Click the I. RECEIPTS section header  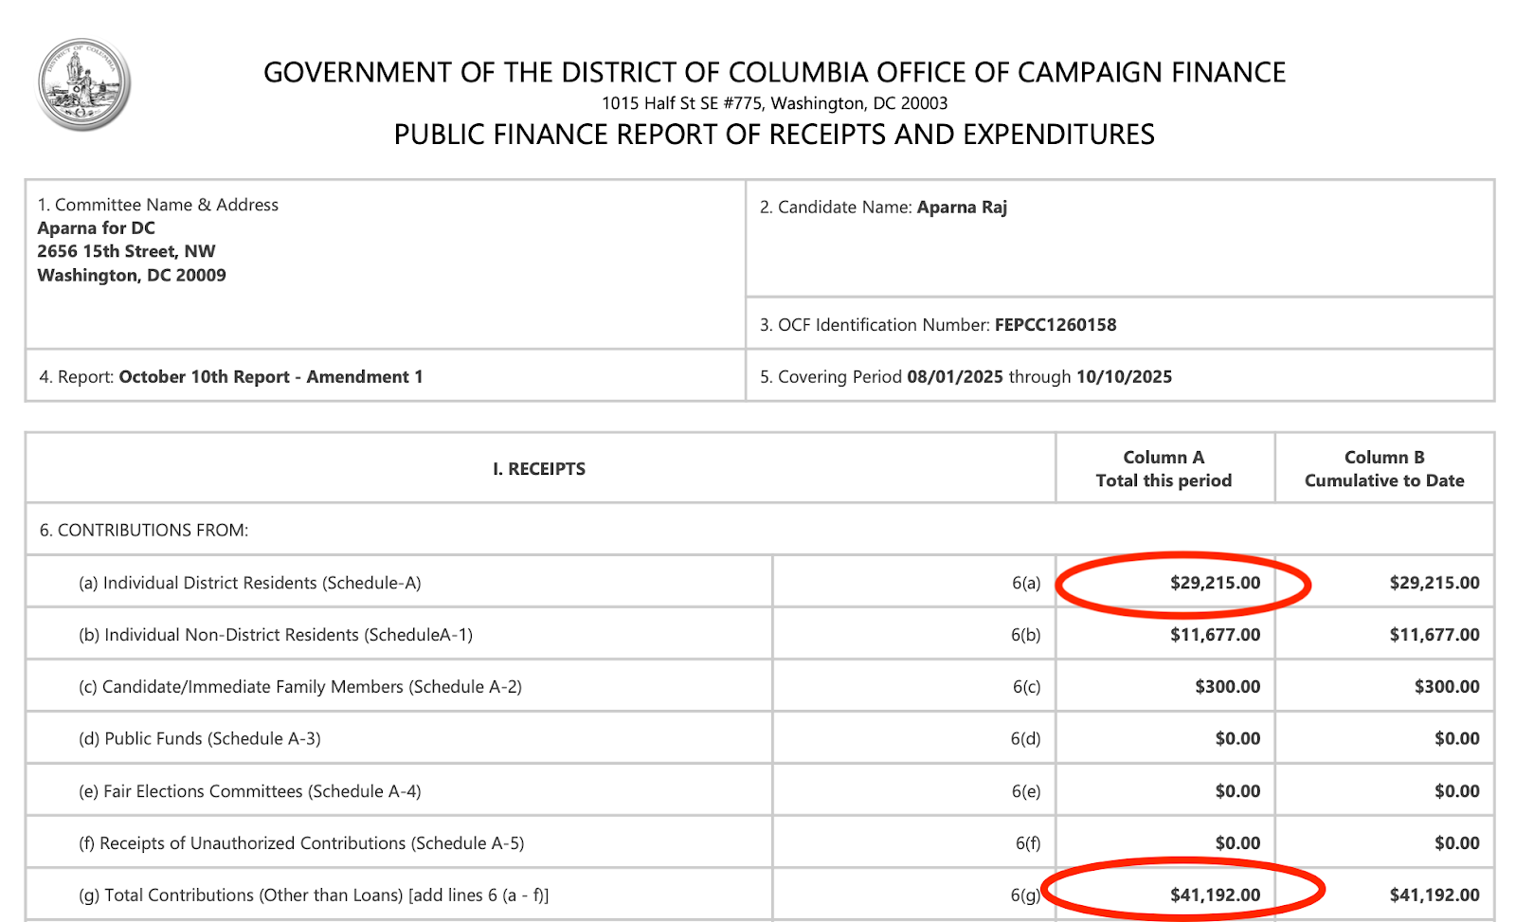(x=539, y=469)
